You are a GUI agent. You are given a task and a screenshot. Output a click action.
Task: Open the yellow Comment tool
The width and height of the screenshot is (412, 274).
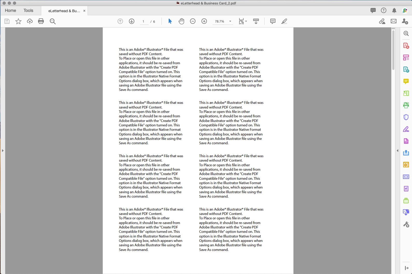point(406,81)
